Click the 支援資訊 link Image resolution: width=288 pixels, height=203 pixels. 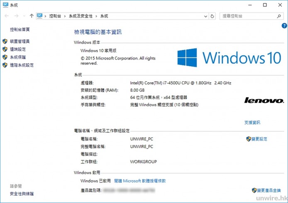pyautogui.click(x=252, y=122)
